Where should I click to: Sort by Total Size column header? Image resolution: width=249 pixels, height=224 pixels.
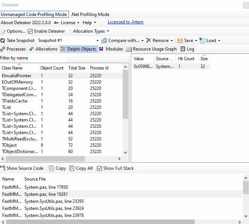77,68
